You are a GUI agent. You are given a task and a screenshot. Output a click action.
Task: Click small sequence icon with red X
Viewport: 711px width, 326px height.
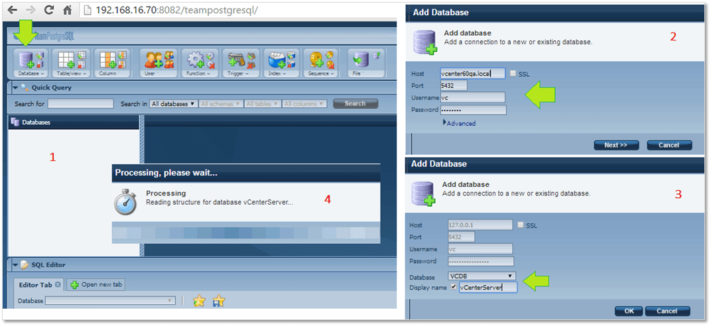pos(330,65)
